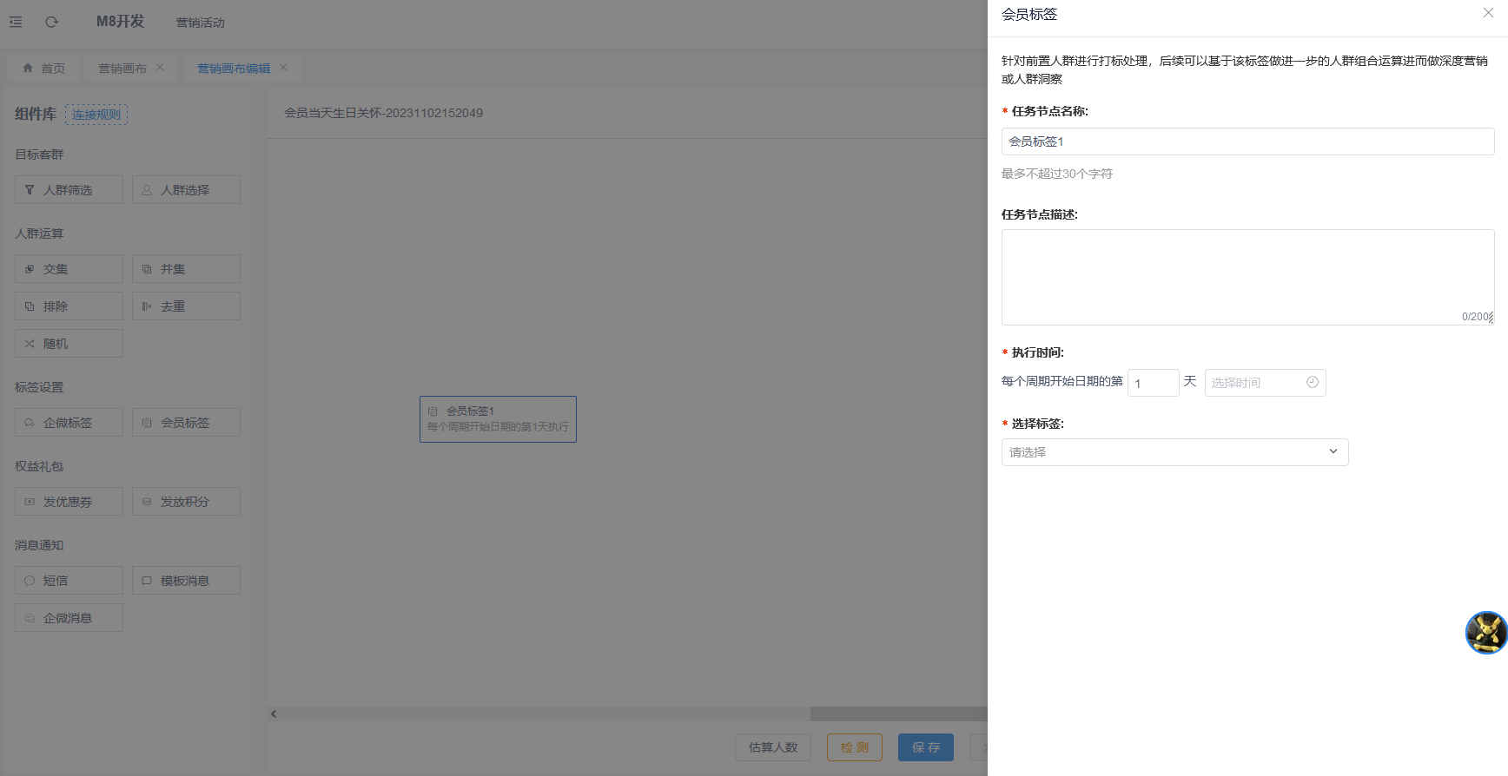The height and width of the screenshot is (776, 1508).
Task: Select the 营销画布编辑 tab
Action: 234,68
